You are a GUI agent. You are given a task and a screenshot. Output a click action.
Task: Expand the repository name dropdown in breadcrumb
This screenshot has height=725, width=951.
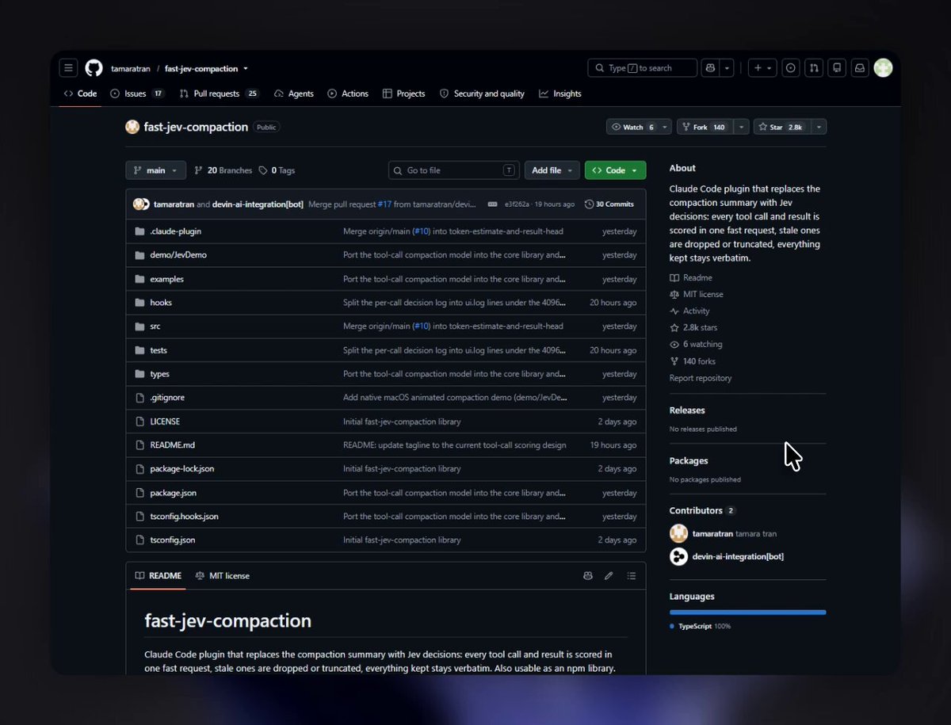(246, 69)
